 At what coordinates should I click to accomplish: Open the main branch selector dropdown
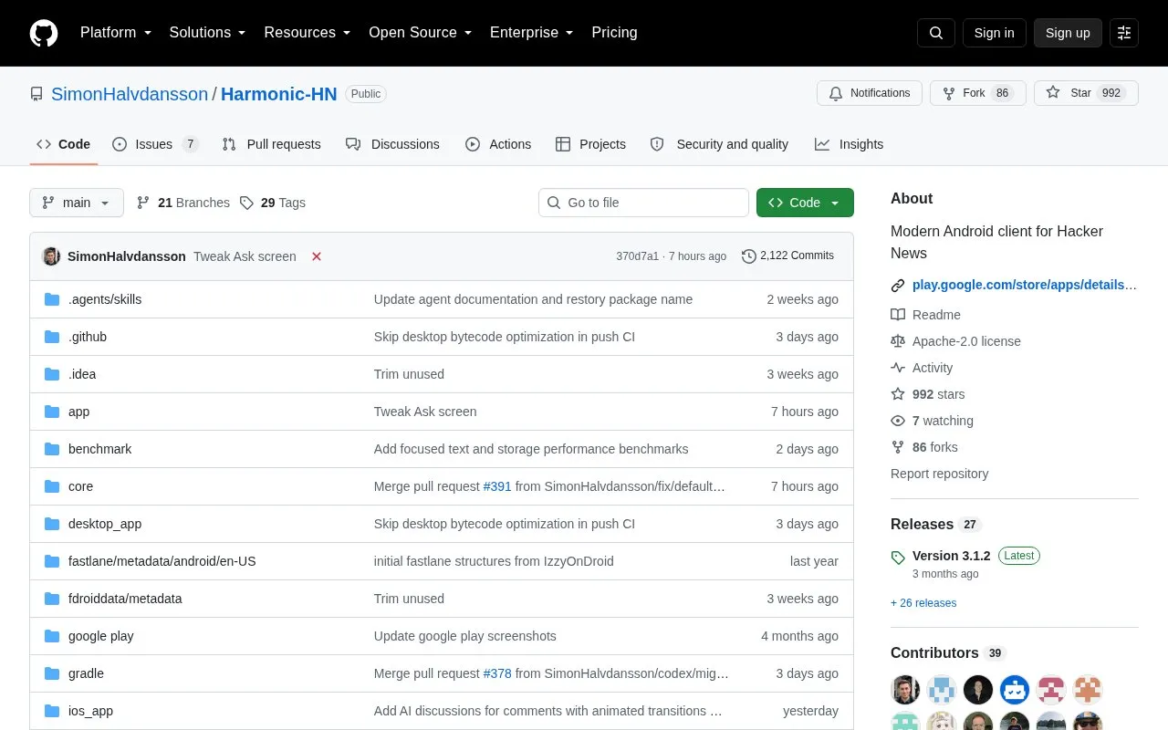click(77, 203)
